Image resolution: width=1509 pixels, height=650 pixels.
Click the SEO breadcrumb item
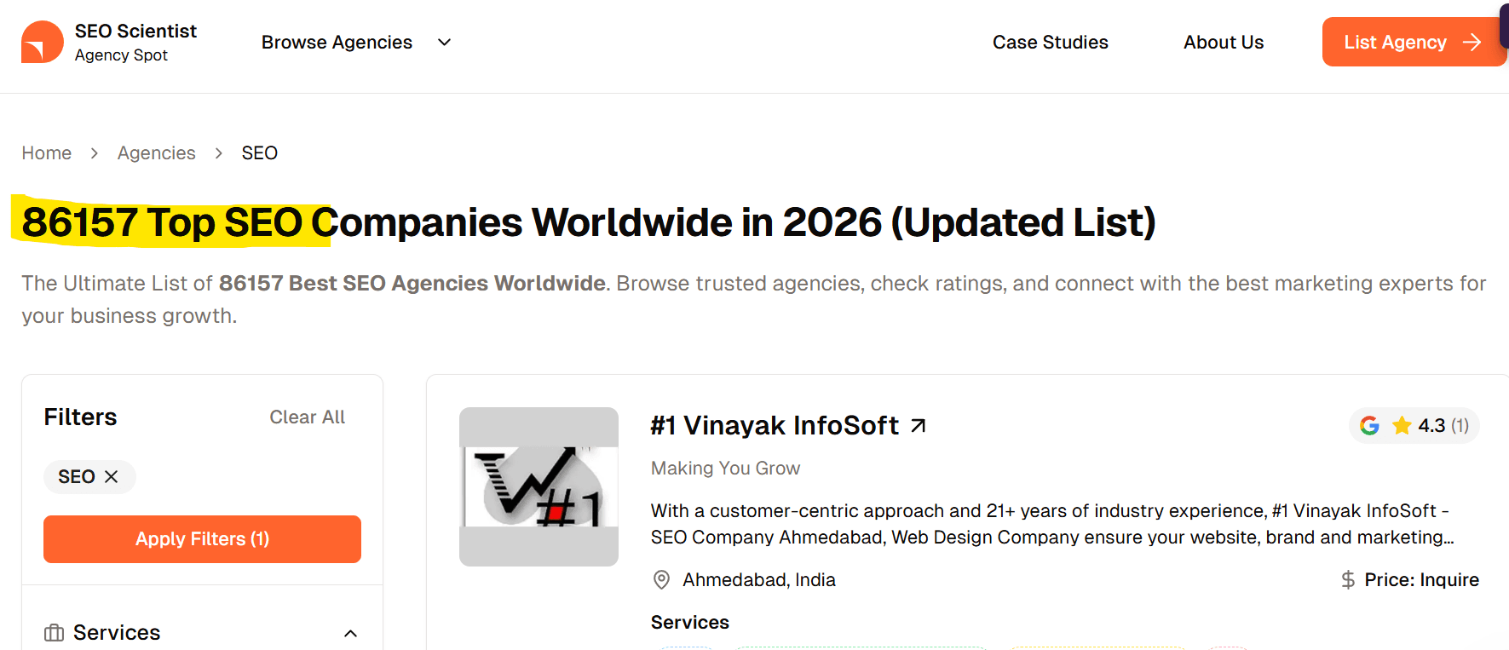260,153
